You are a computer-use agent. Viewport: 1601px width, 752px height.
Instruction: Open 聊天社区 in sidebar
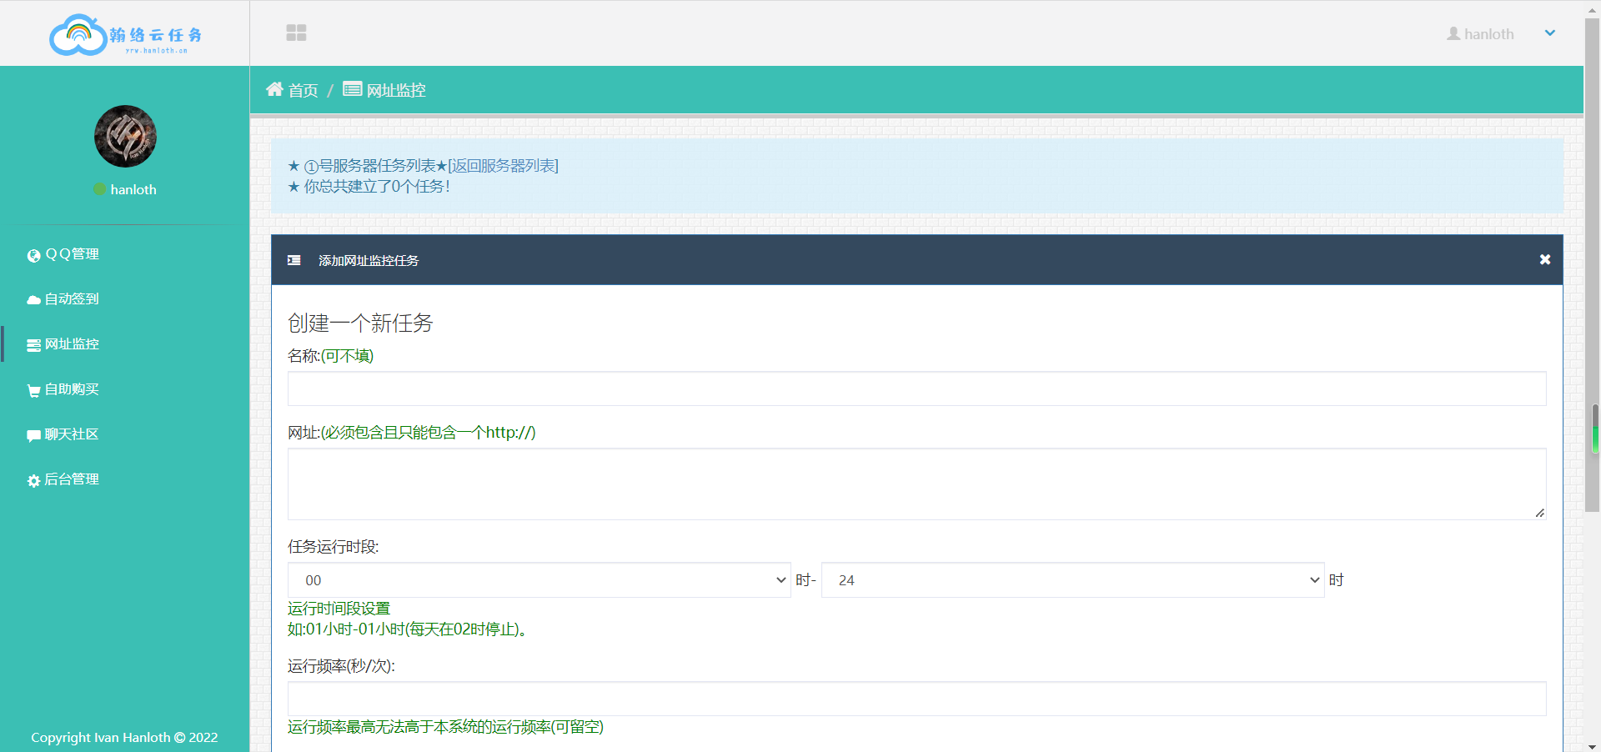point(72,434)
